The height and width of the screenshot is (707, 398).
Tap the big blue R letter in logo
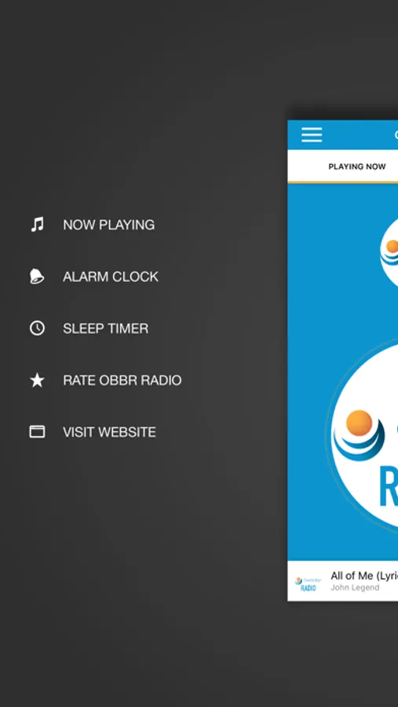click(389, 487)
